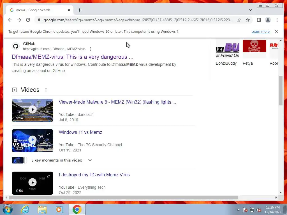Expand the 3 key moments chevron
Viewport: 287px width, 215px height.
90,160
